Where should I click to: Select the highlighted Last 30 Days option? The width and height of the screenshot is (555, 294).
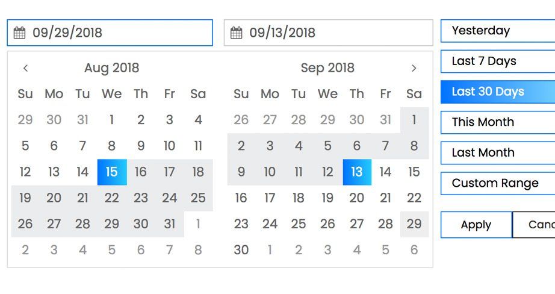498,92
